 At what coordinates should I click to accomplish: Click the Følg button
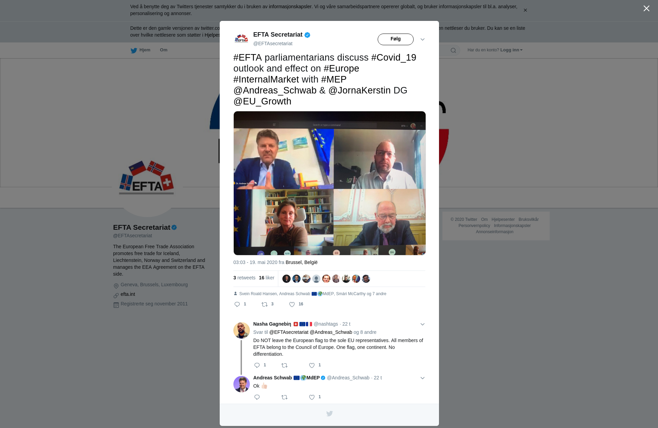(x=395, y=39)
